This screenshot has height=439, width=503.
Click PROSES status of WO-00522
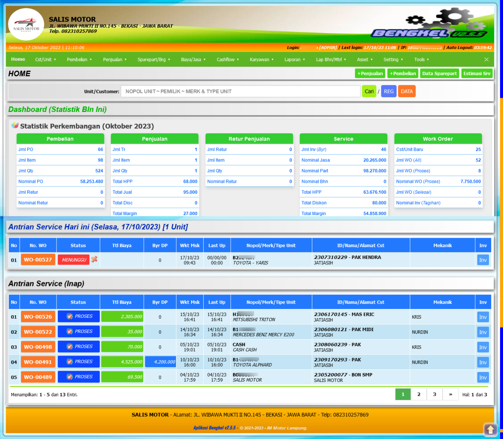point(79,332)
